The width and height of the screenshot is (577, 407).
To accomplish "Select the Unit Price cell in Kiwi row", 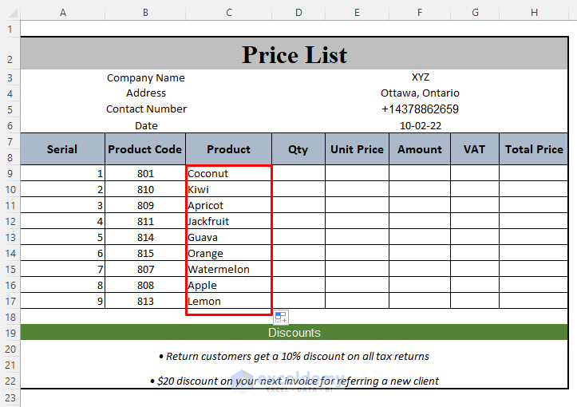I will (x=357, y=189).
